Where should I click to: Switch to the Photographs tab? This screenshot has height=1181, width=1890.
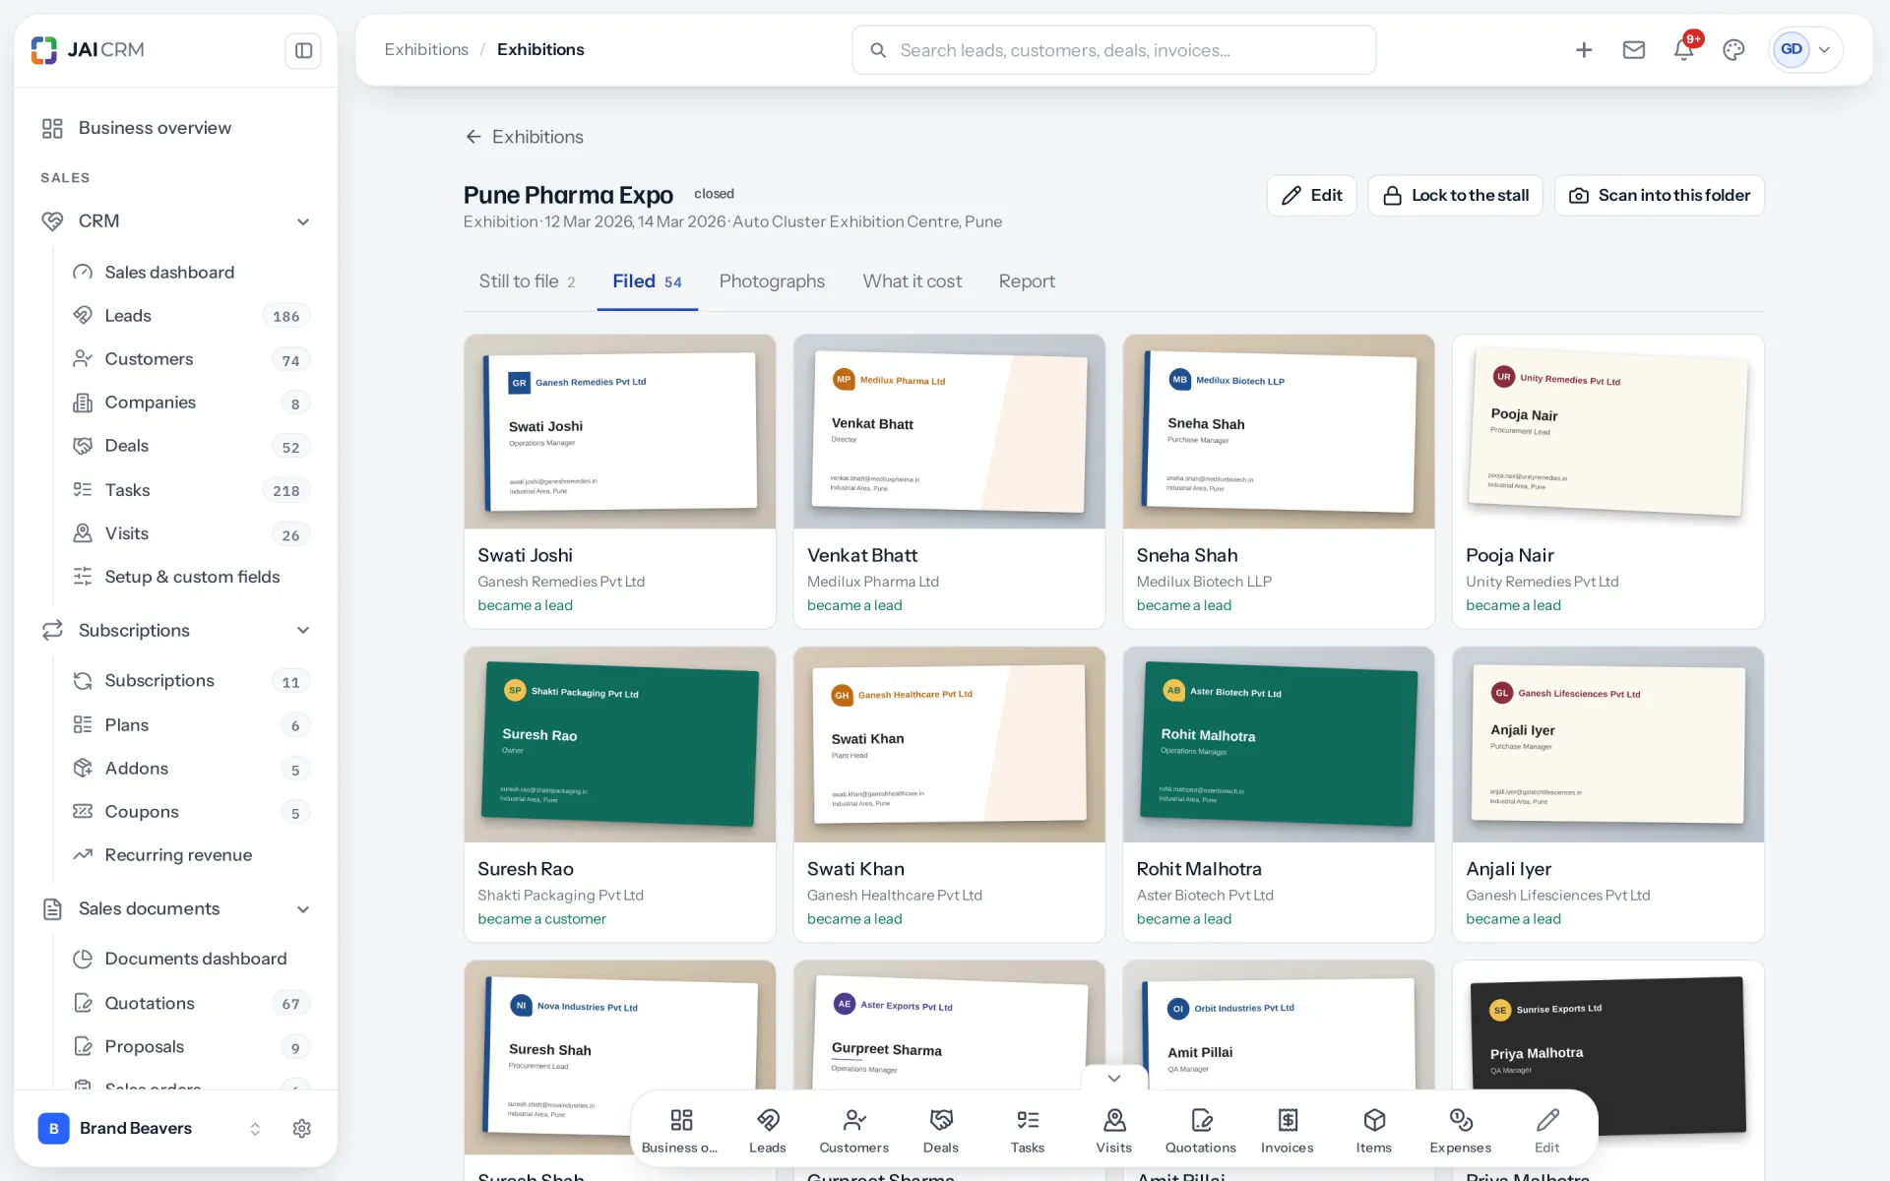(x=772, y=281)
